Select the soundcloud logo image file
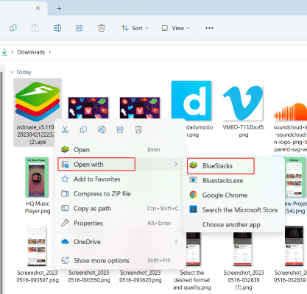 click(290, 127)
